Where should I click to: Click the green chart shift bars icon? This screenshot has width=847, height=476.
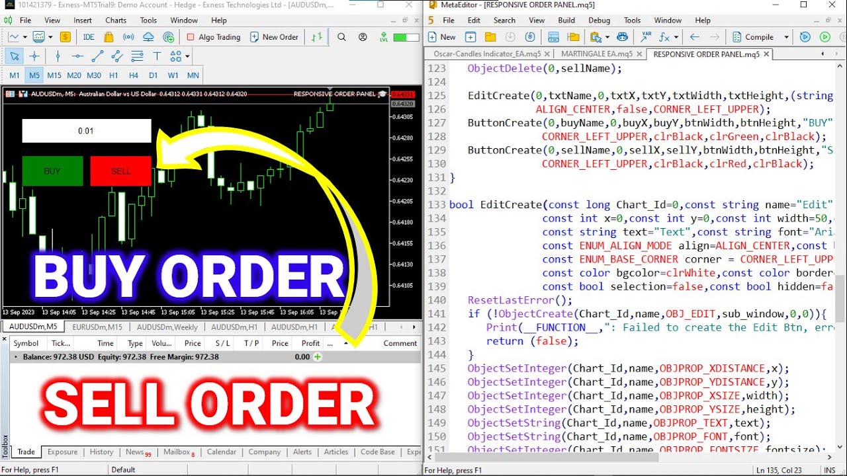tap(318, 37)
